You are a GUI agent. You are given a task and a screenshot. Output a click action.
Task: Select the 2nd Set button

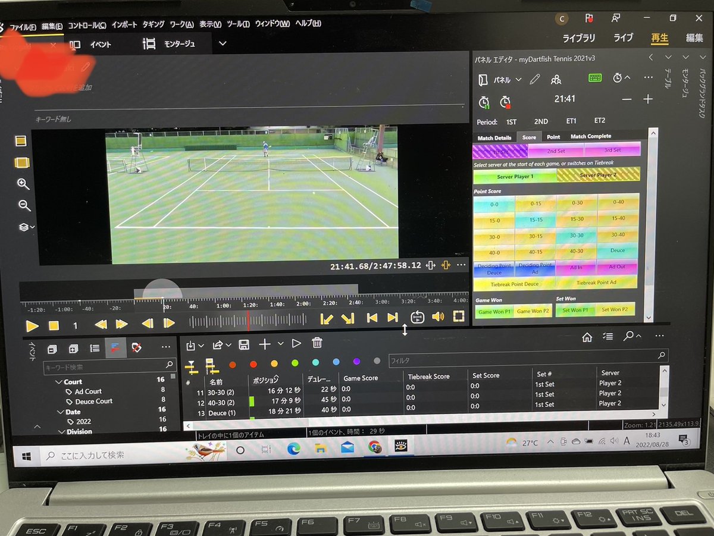(x=556, y=151)
